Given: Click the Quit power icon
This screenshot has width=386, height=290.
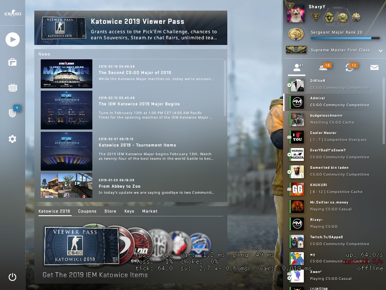Looking at the screenshot, I should (x=12, y=277).
